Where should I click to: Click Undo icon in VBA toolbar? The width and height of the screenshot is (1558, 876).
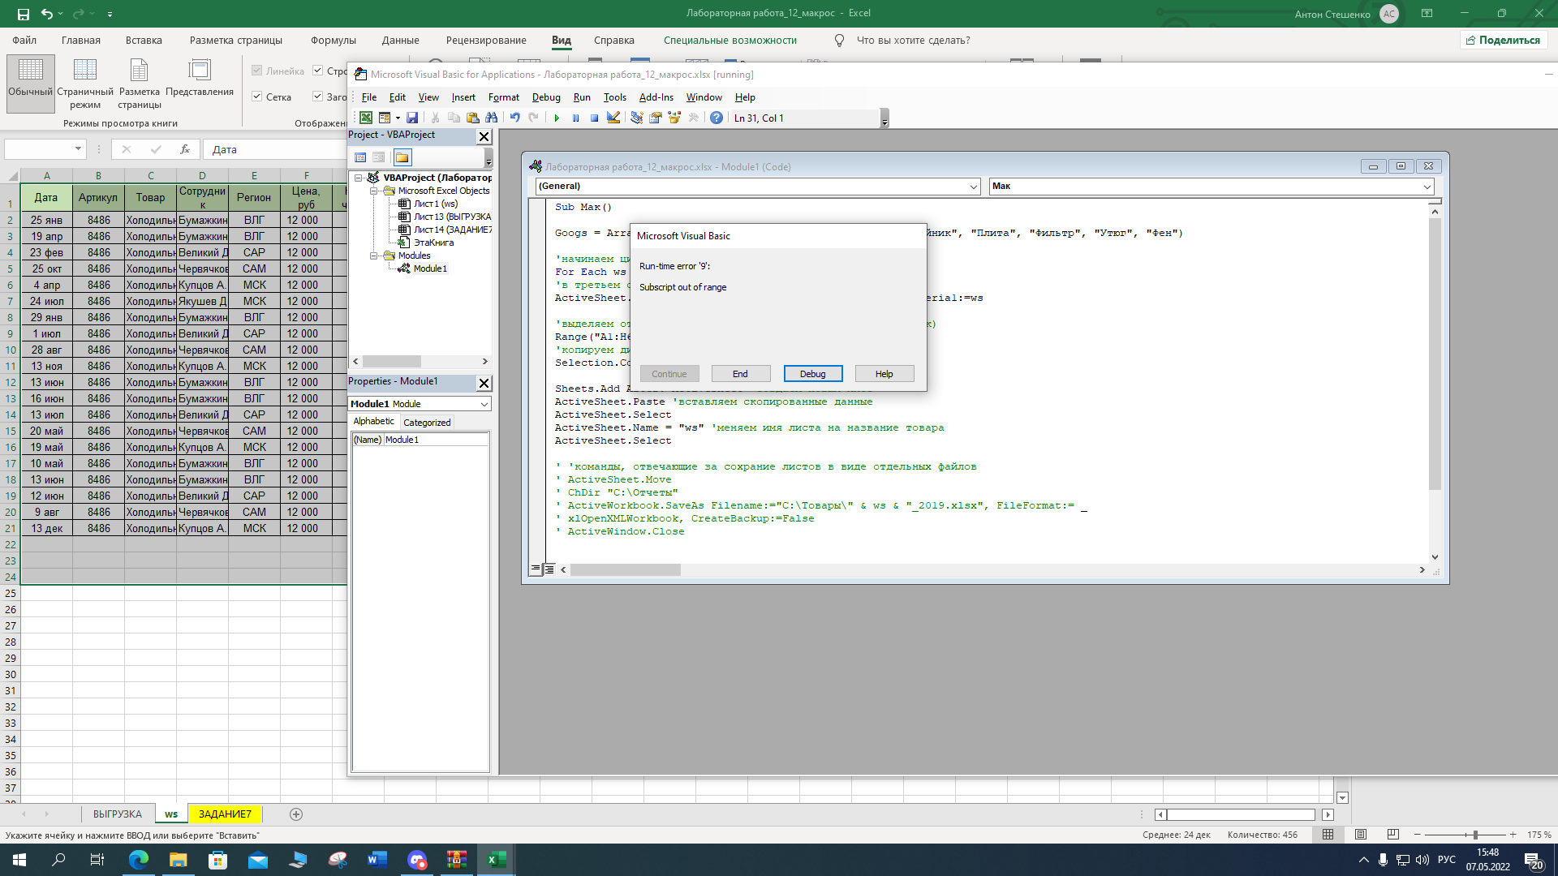[x=514, y=118]
